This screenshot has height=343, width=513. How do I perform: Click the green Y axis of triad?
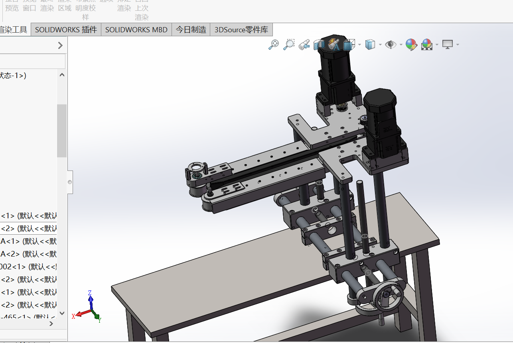96,316
